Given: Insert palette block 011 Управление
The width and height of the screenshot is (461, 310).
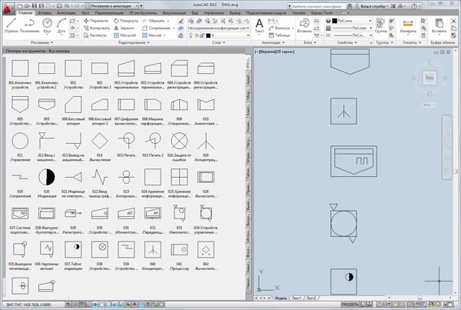Looking at the screenshot, I should [x=21, y=140].
